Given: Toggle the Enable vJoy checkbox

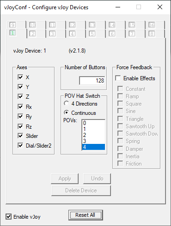Looking at the screenshot, I should point(9,217).
